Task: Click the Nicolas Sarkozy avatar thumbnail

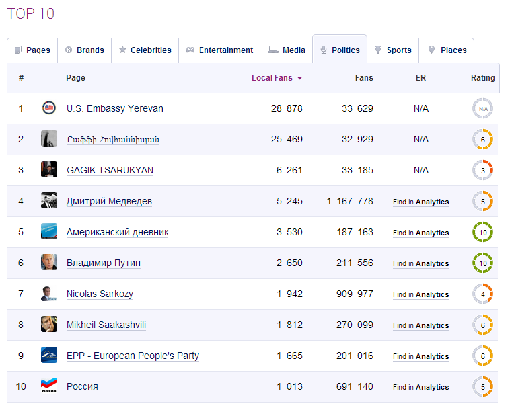Action: pyautogui.click(x=49, y=293)
